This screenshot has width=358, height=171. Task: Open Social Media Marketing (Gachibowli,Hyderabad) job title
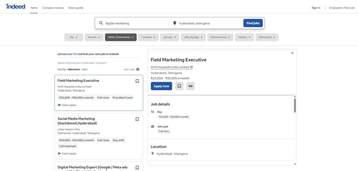pyautogui.click(x=77, y=121)
